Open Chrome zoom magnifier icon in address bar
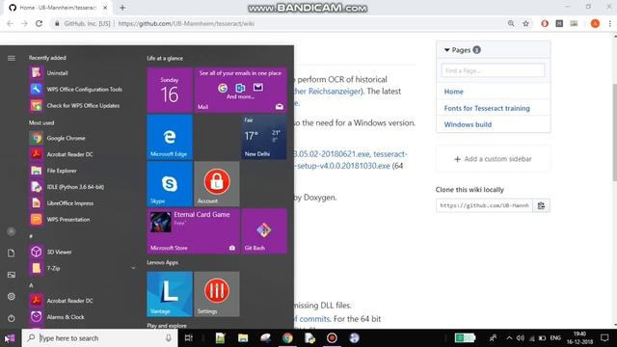 511,23
